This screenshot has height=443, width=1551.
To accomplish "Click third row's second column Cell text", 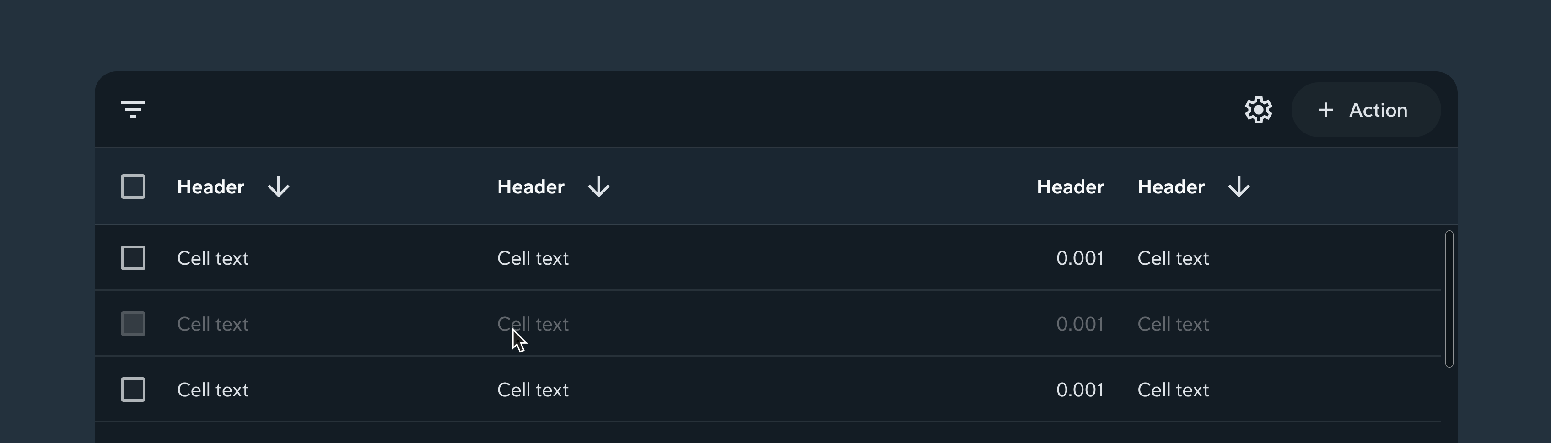I will (532, 390).
